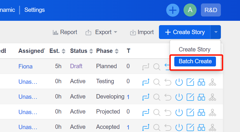This screenshot has width=240, height=132.
Task: Click the sub-story tree icon in Testing row
Action: [x=212, y=82]
